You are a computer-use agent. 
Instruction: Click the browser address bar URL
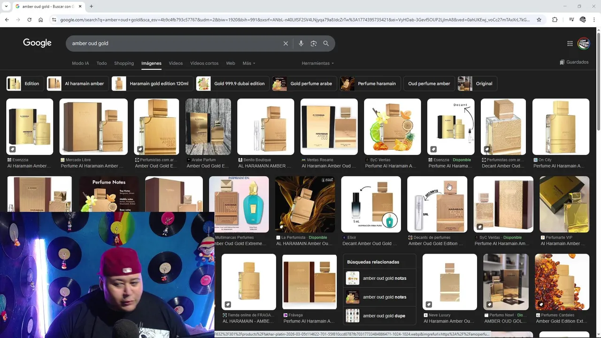295,20
